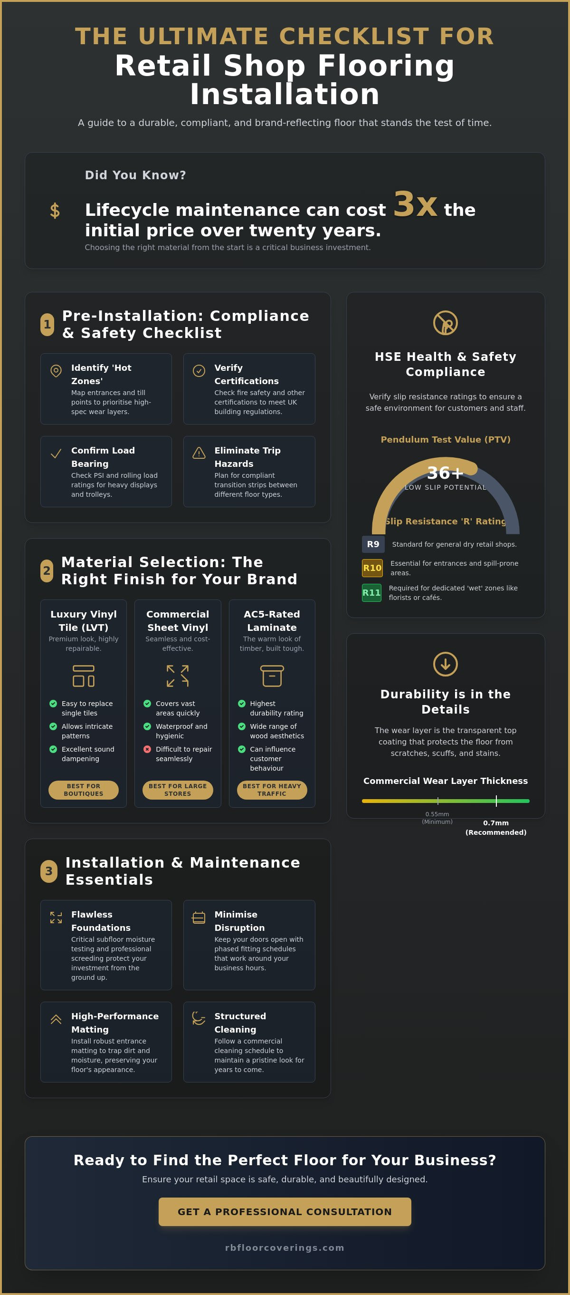This screenshot has height=1295, width=570.
Task: Click the 36+ PTV gauge value
Action: [446, 473]
